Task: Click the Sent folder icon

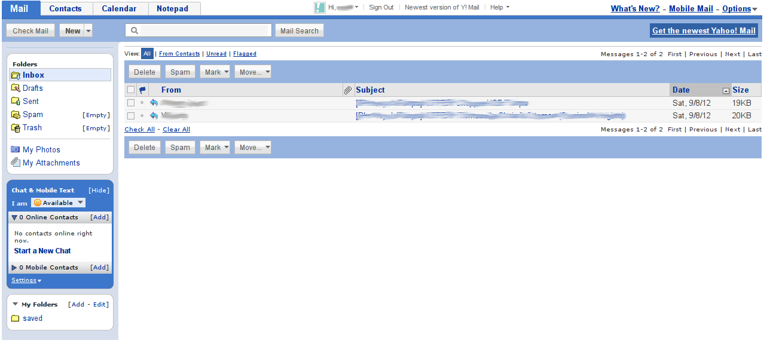Action: (x=16, y=102)
